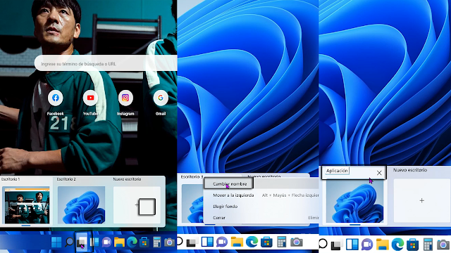Image resolution: width=451 pixels, height=253 pixels.
Task: Select the Escritorio 1 desktop thumbnail
Action: coord(27,205)
